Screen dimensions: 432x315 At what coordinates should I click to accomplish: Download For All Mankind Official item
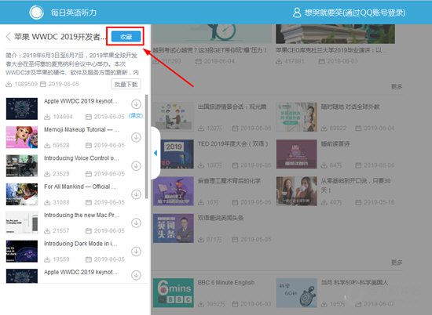pyautogui.click(x=136, y=194)
